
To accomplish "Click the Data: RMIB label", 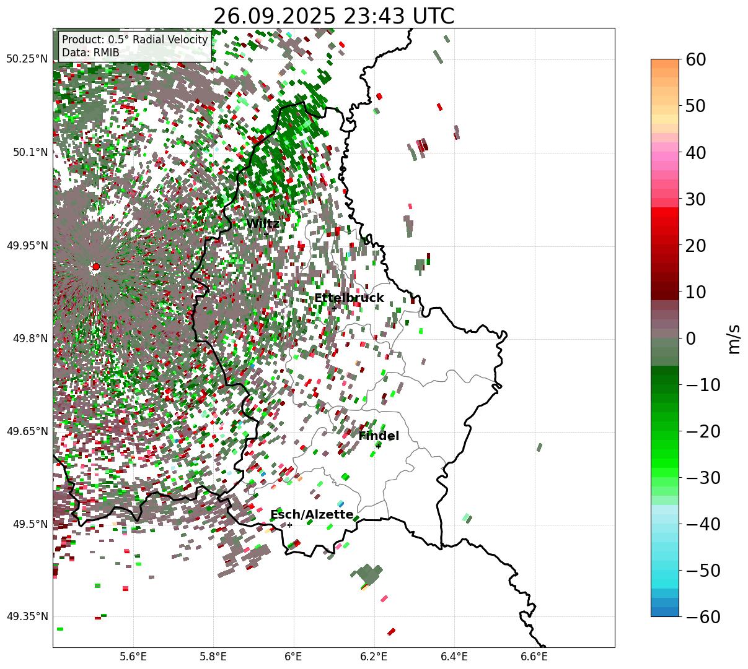I will [x=90, y=53].
